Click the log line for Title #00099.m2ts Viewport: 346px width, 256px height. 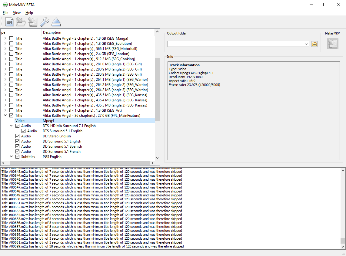click(93, 246)
